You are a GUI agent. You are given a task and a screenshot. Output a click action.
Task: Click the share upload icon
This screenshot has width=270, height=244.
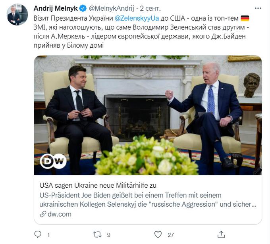pos(221,234)
